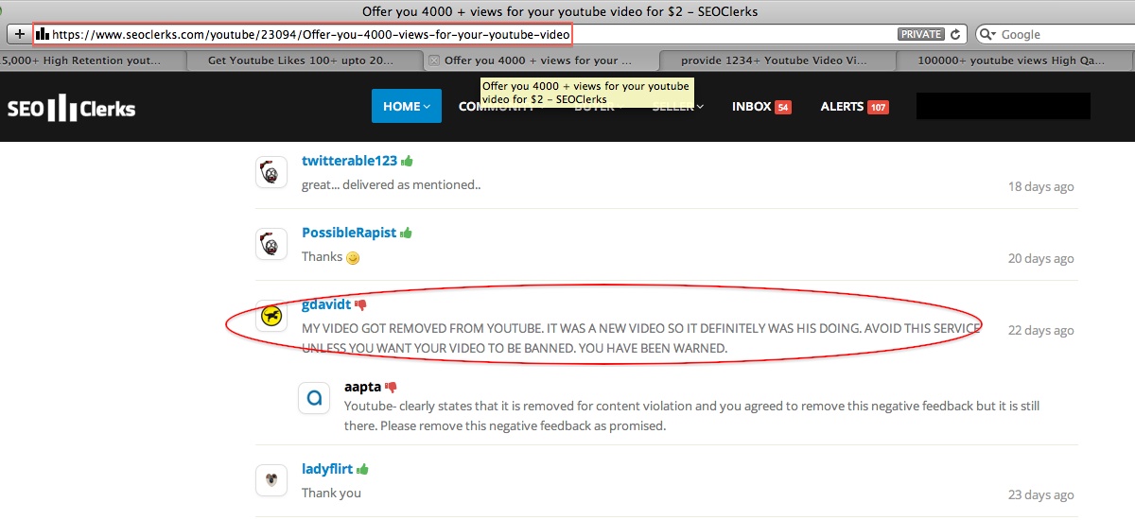Click the add new tab plus button
Viewport: 1135px width, 520px height.
click(x=19, y=34)
